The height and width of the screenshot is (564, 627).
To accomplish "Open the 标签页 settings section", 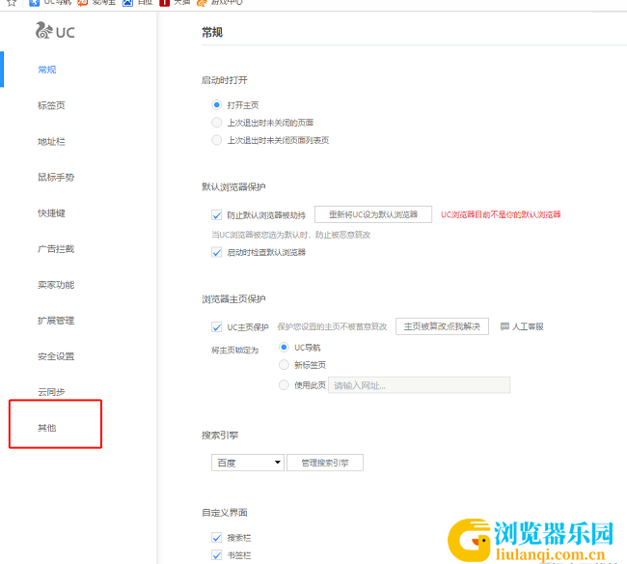I will tap(51, 105).
